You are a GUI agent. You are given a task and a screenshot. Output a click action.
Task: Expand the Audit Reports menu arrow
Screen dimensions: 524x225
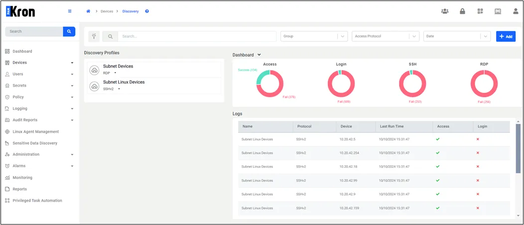[x=72, y=120]
